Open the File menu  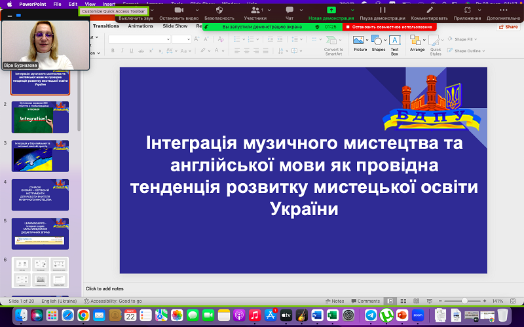pyautogui.click(x=57, y=4)
